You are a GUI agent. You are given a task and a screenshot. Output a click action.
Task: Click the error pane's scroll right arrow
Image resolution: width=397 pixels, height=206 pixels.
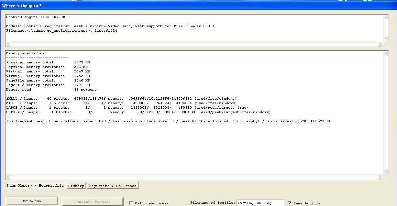click(380, 44)
